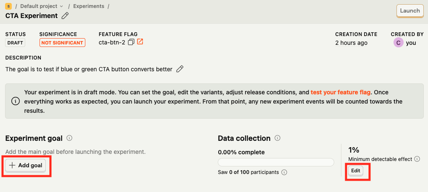Copy the cta-btn-2 feature flag key
Screen dimensions: 428x192
pyautogui.click(x=131, y=42)
